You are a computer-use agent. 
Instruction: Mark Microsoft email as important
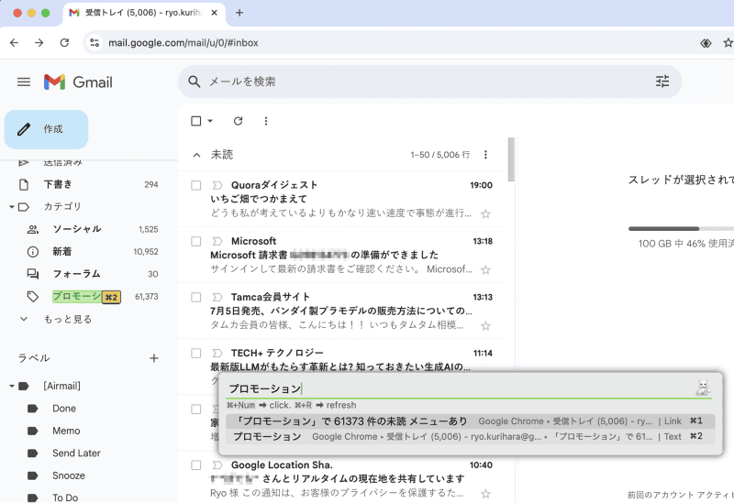click(217, 241)
